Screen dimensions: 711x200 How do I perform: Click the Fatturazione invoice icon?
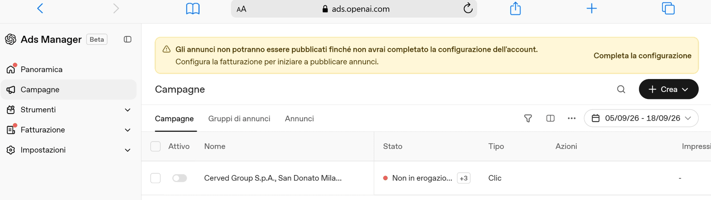11,130
